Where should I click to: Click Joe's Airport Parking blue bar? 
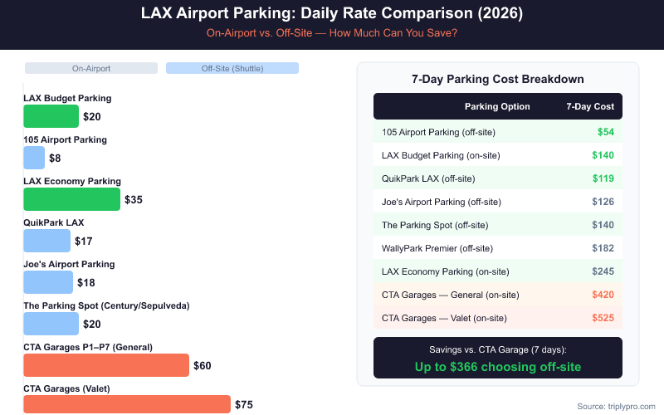point(48,282)
